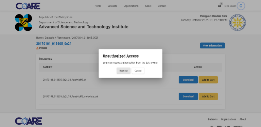Open the Organizations link in footer
Viewport: 261px width, 127px height.
coord(228,119)
